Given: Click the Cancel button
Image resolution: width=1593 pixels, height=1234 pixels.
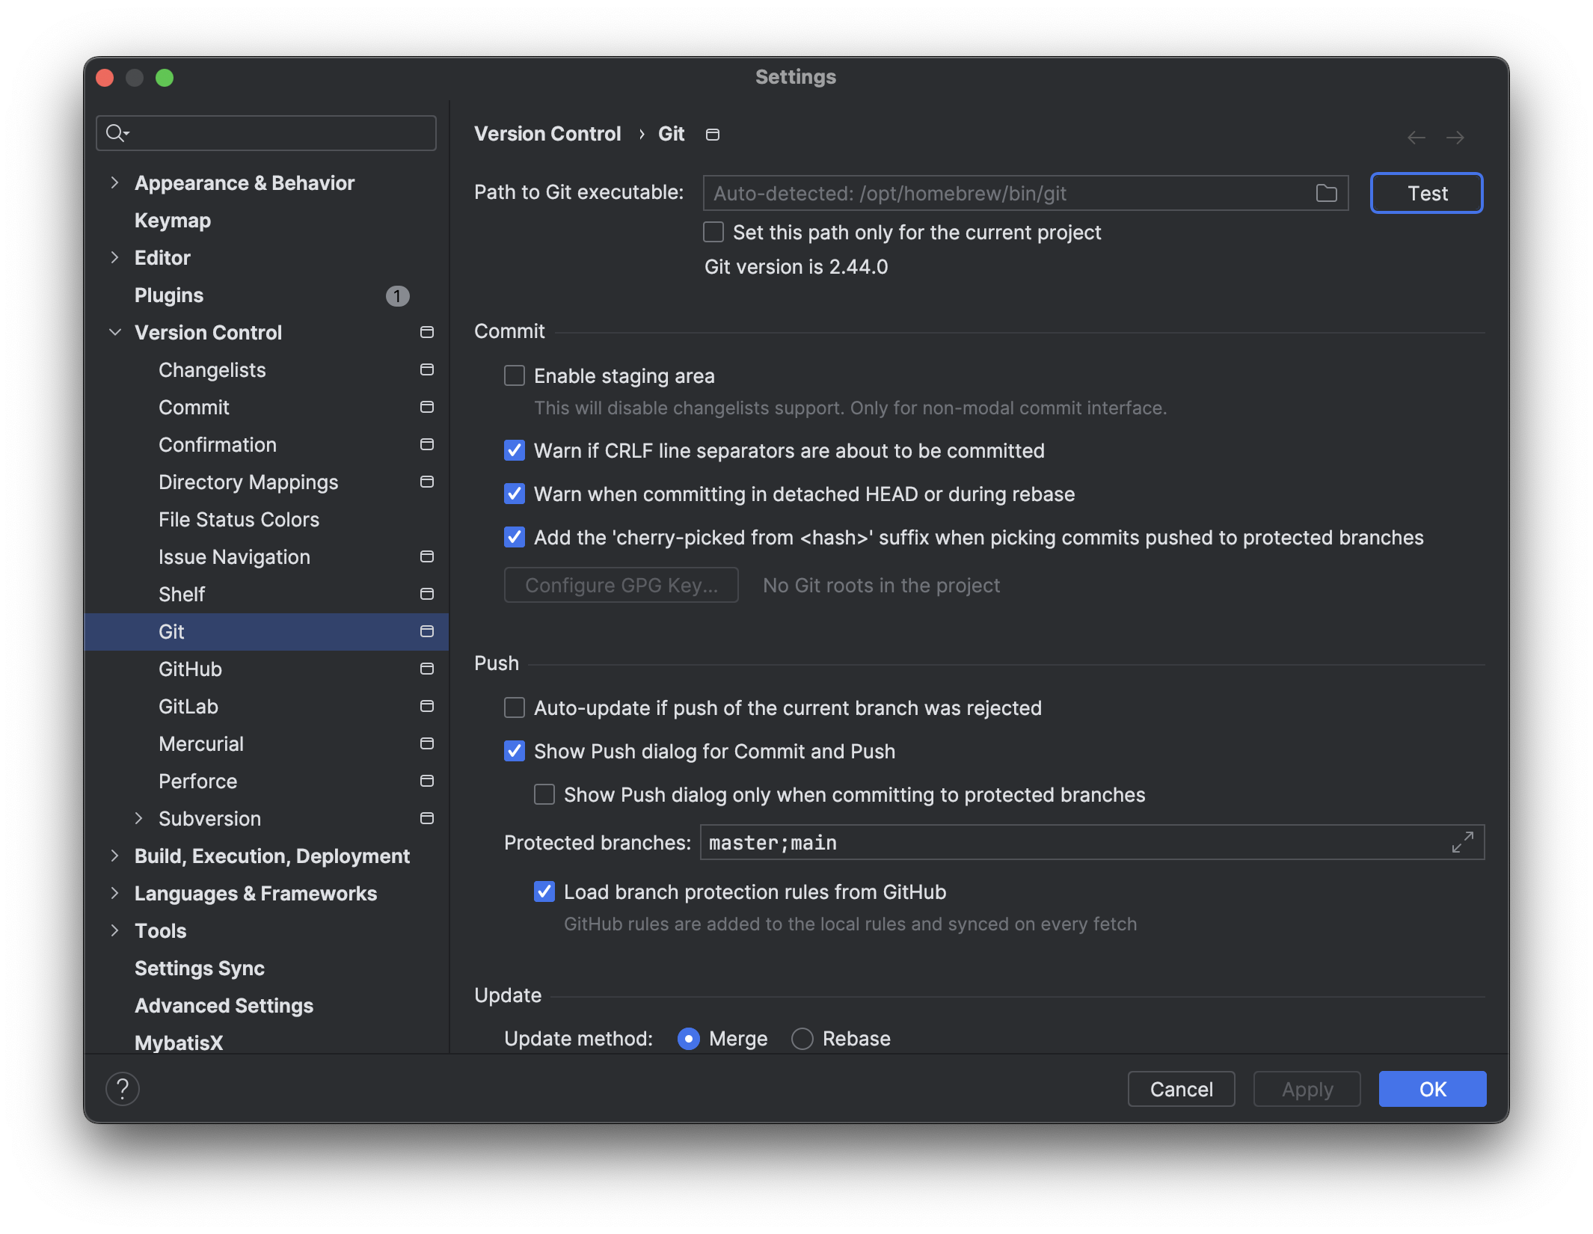Looking at the screenshot, I should 1181,1089.
